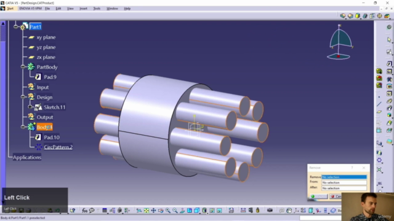Click the Fly Mode icon

tap(139, 211)
